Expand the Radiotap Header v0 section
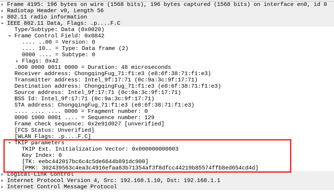Image resolution: width=334 pixels, height=192 pixels. (x=3, y=11)
